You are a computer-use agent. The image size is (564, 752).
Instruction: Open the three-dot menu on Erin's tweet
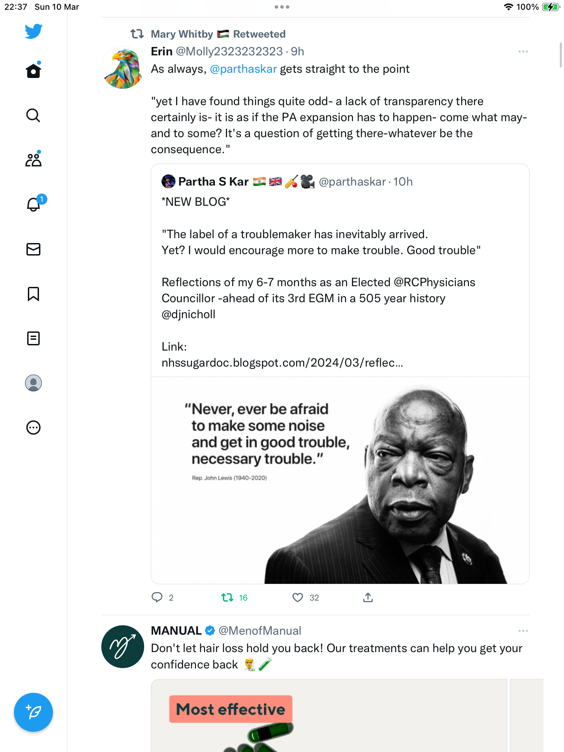click(523, 52)
